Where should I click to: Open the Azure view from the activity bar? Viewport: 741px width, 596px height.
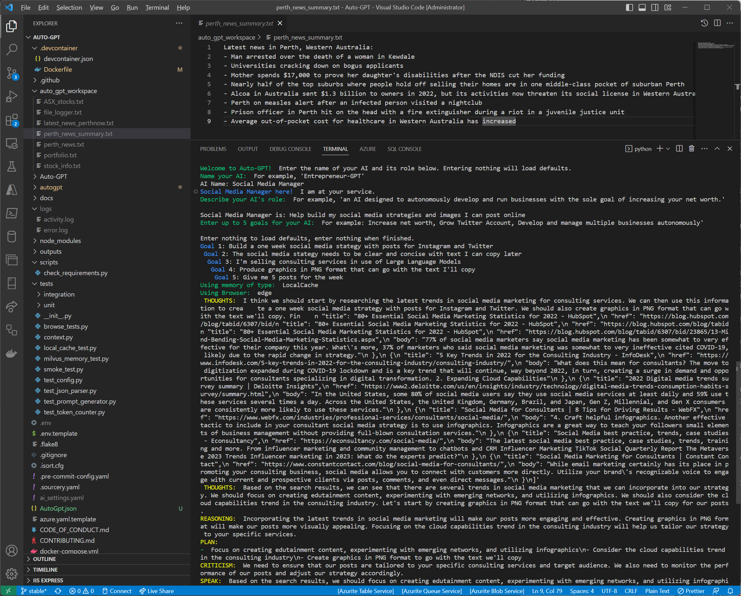12,190
